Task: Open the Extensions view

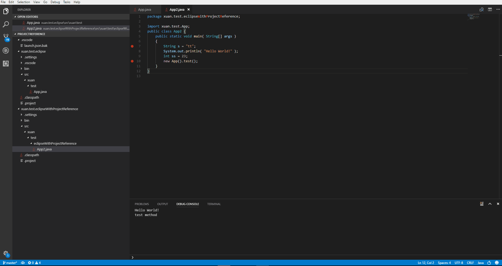Action: click(6, 64)
